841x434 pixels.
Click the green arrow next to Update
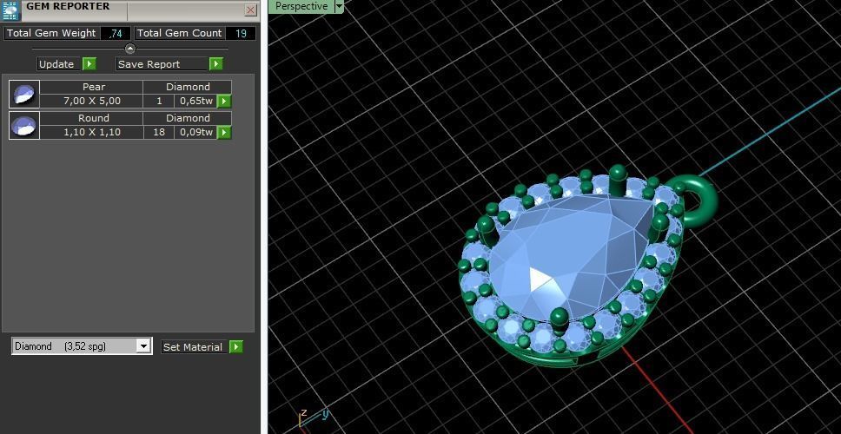[89, 63]
